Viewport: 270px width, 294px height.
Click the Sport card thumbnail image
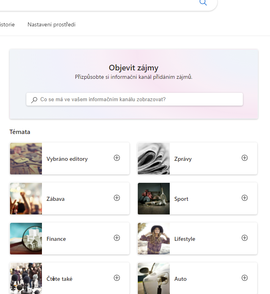point(154,199)
